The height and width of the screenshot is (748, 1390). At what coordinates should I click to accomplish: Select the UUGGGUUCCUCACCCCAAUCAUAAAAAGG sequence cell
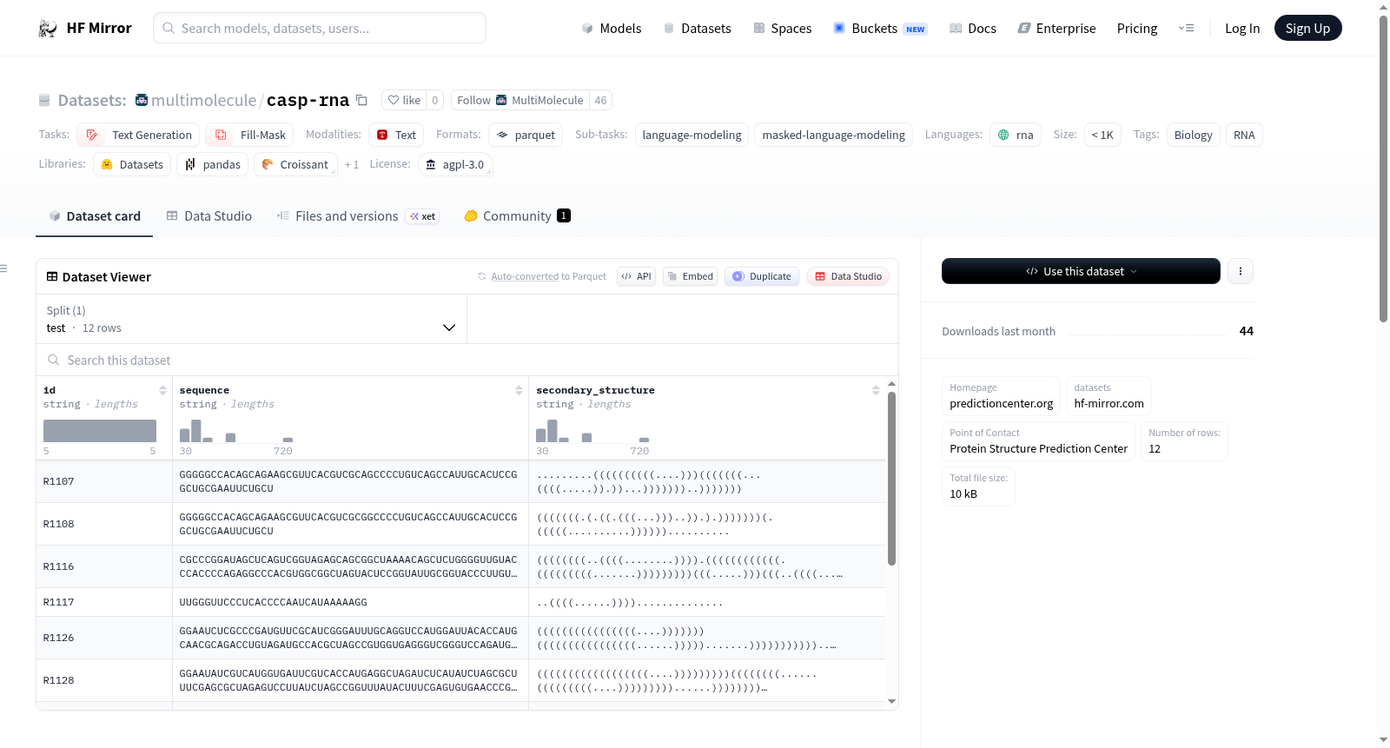(x=350, y=602)
